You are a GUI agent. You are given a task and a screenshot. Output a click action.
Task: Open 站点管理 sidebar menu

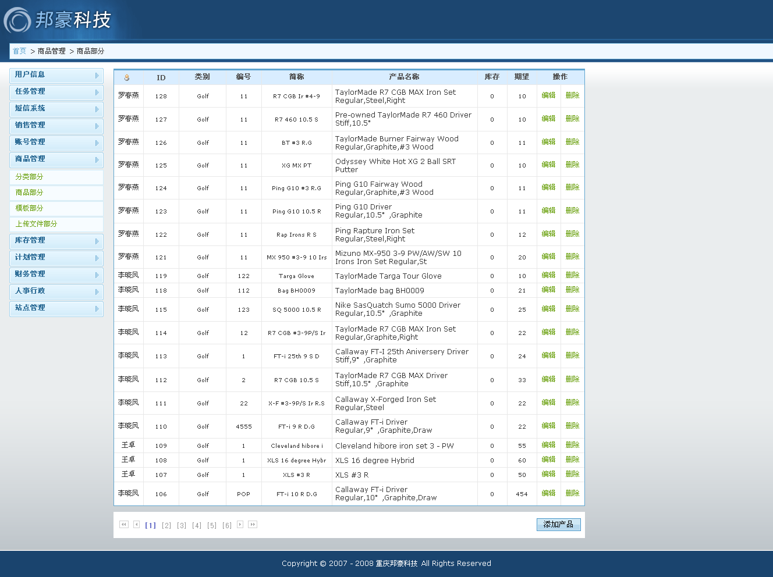pos(56,308)
